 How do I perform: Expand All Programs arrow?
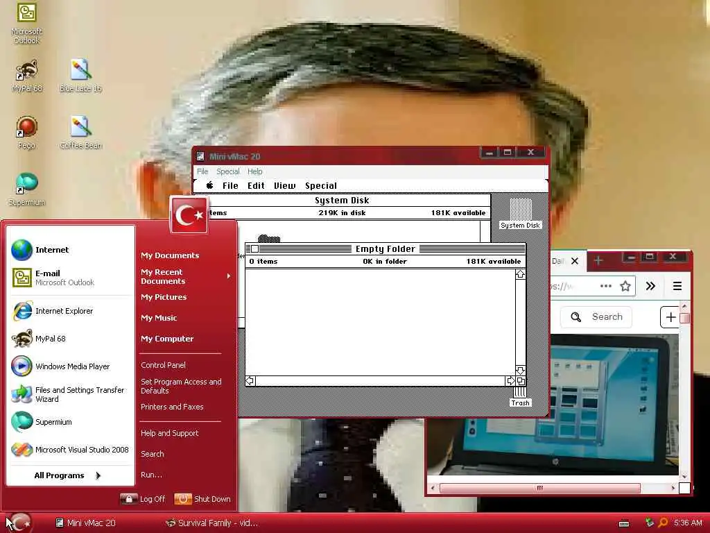coord(98,475)
